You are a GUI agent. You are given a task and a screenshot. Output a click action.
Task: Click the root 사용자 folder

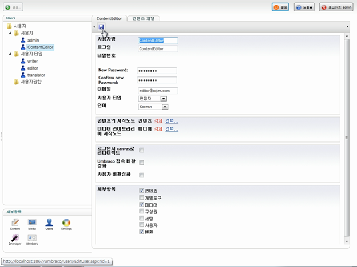[20, 26]
